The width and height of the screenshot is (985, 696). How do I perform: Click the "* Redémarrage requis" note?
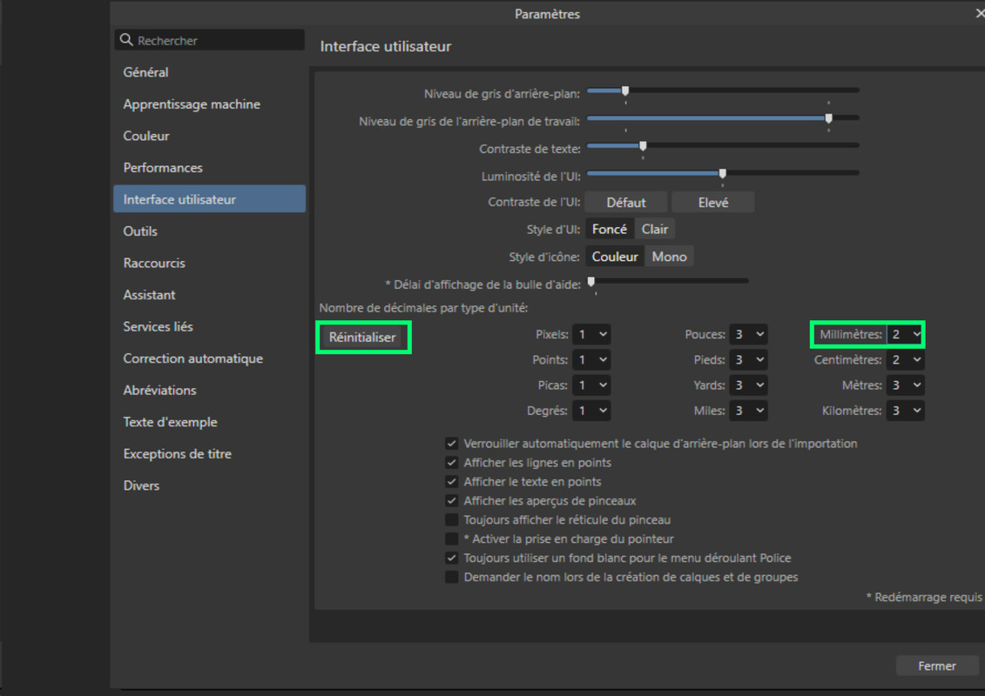[923, 597]
